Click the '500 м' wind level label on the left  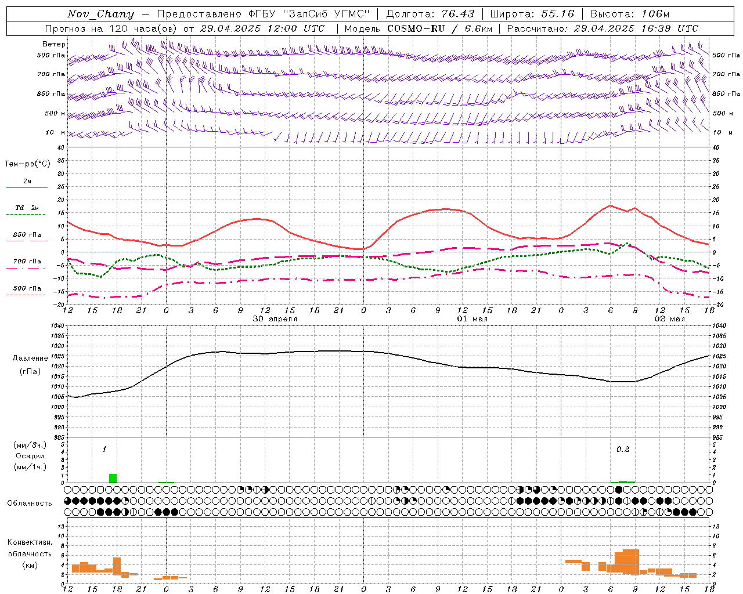pyautogui.click(x=55, y=113)
